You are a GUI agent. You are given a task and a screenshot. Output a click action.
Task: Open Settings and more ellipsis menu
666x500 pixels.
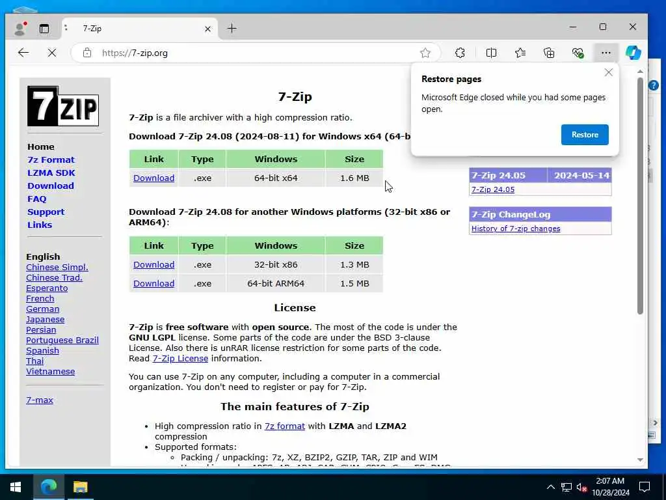pyautogui.click(x=606, y=53)
